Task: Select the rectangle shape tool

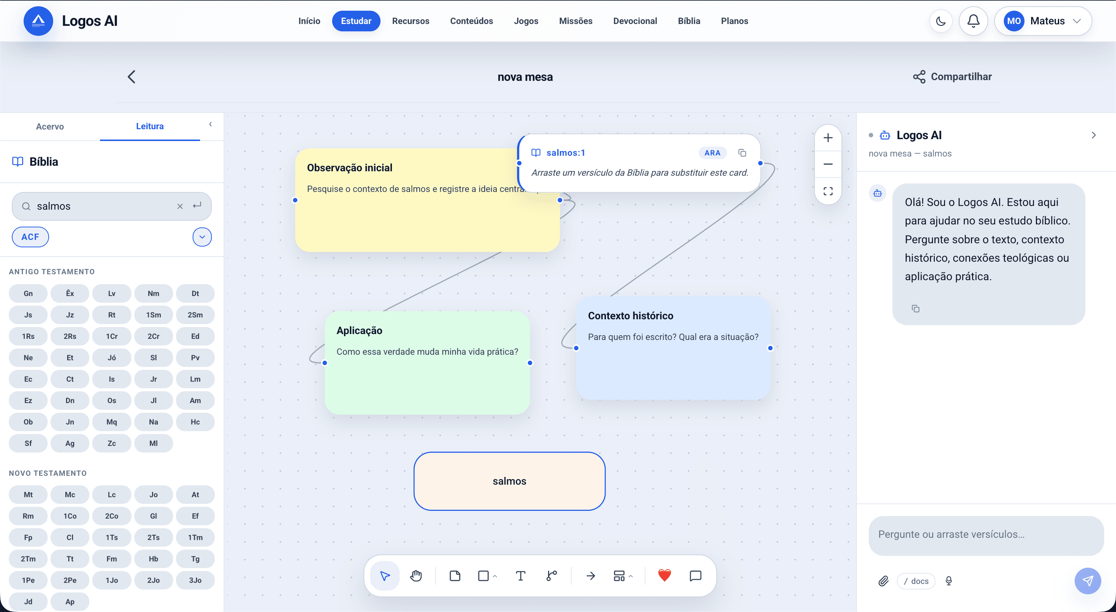Action: coord(483,575)
